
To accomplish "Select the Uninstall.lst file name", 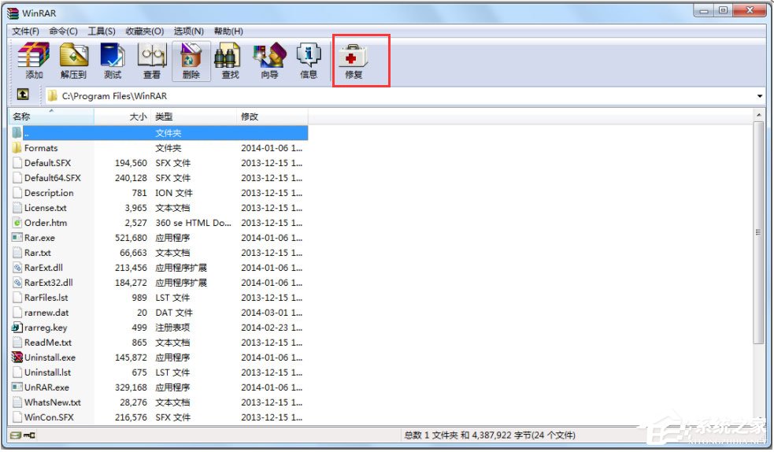I will pyautogui.click(x=47, y=372).
